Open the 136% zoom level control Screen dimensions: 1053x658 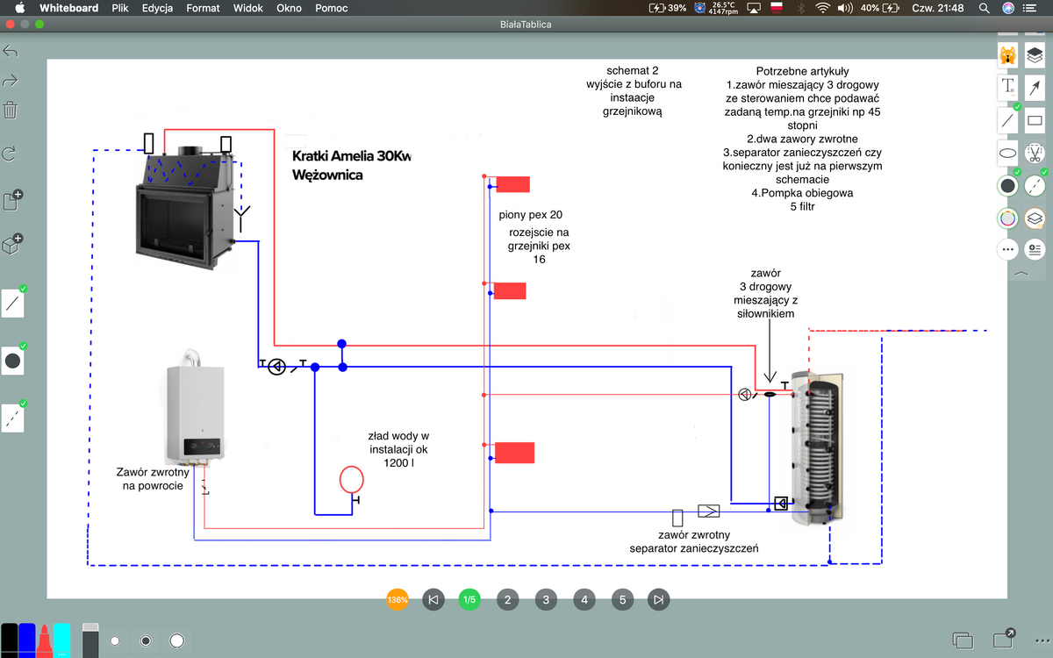tap(397, 600)
